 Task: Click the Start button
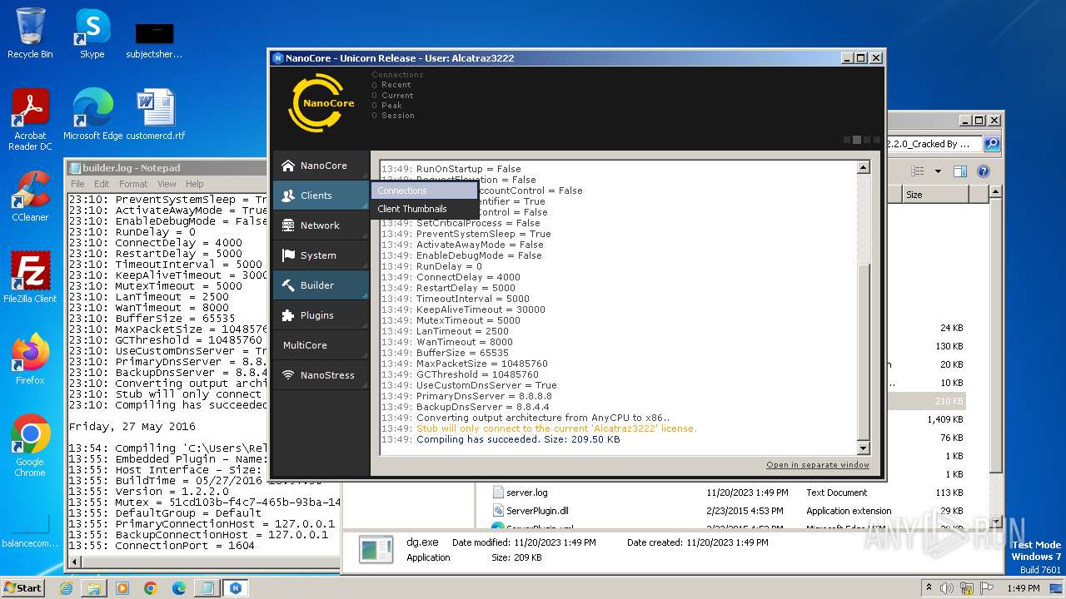[x=22, y=587]
